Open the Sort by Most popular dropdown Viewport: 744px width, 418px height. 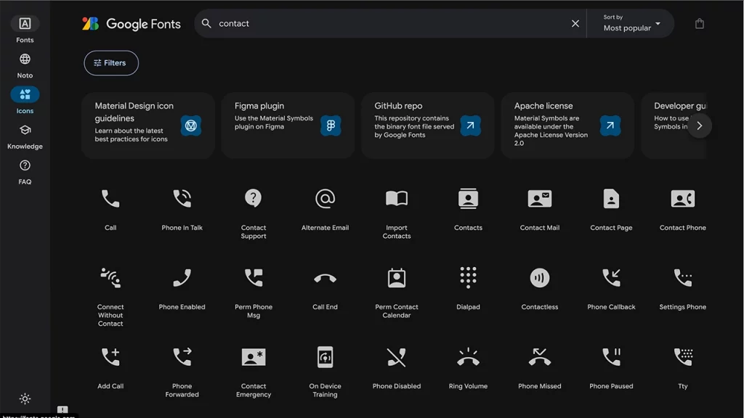tap(631, 23)
